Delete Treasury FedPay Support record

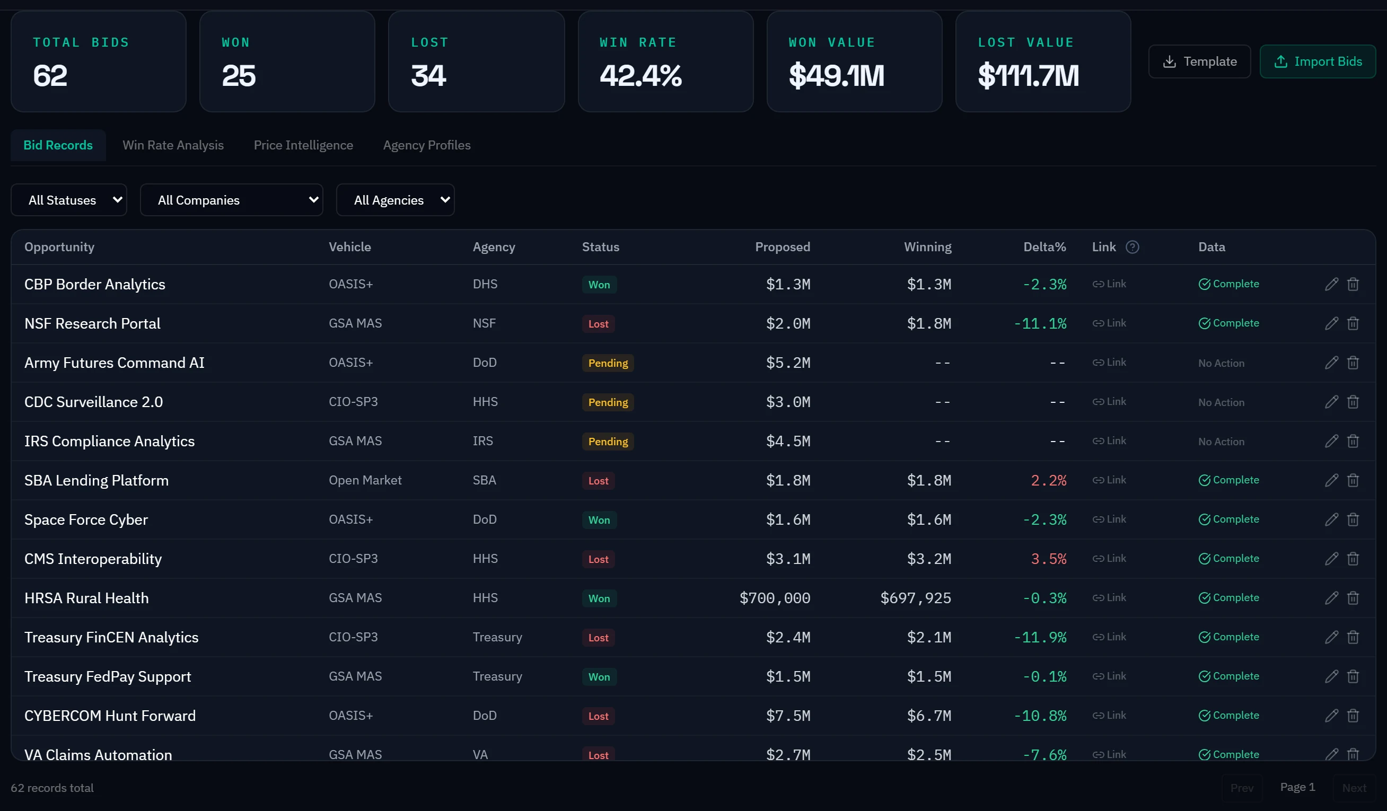coord(1353,677)
